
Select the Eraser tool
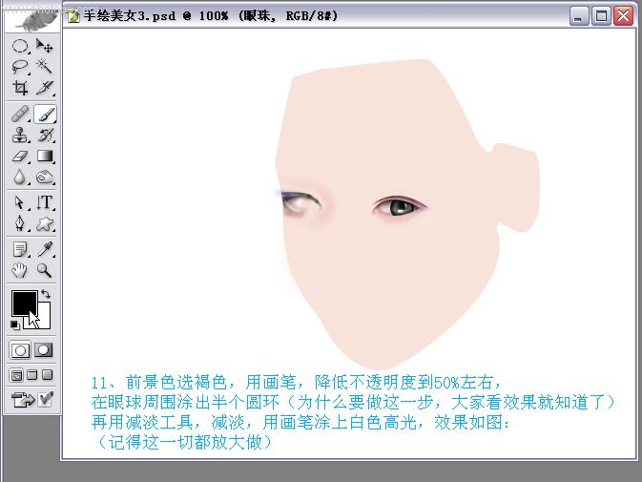[20, 156]
